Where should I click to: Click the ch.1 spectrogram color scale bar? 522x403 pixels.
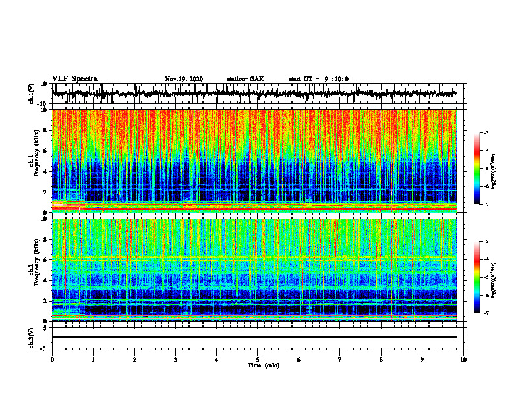477,169
